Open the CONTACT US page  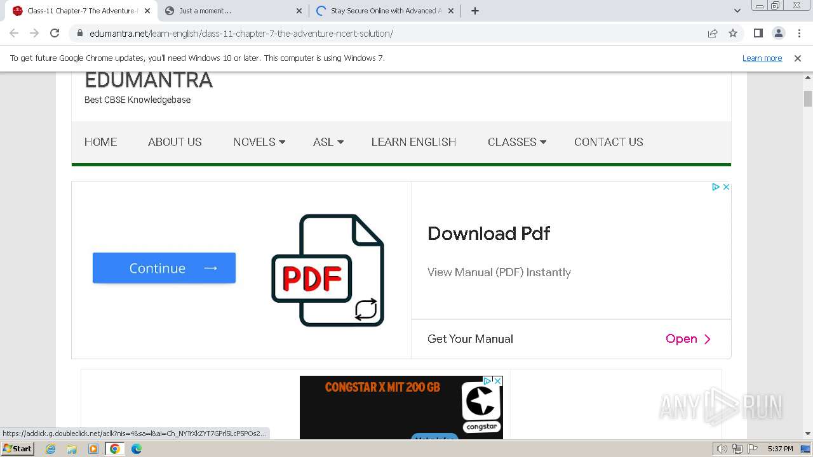click(608, 142)
